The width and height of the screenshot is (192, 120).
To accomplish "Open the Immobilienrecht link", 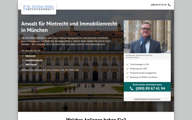I will 34,60.
